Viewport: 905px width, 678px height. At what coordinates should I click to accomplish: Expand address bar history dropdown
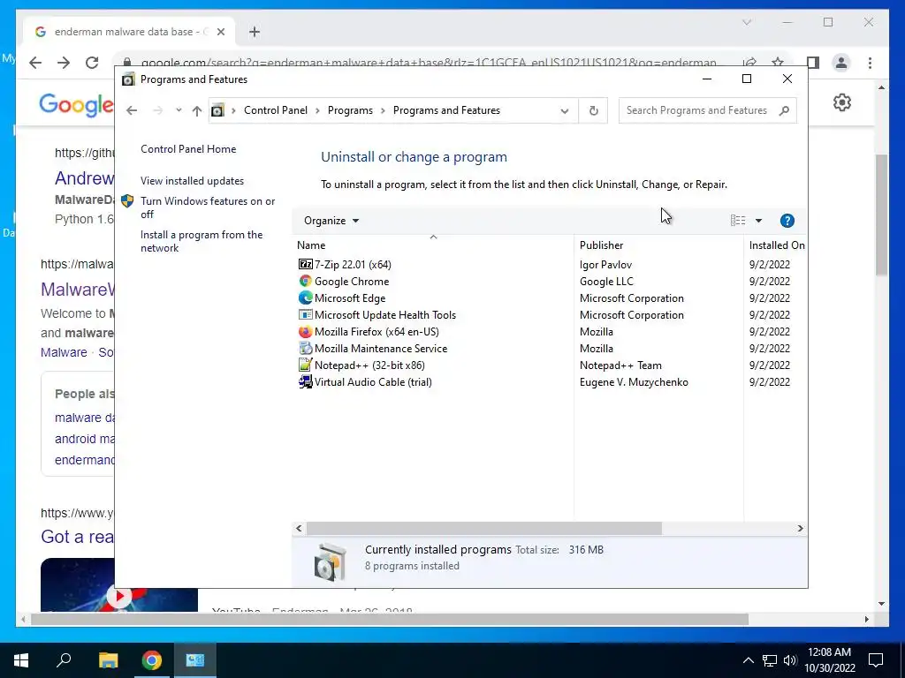[565, 110]
